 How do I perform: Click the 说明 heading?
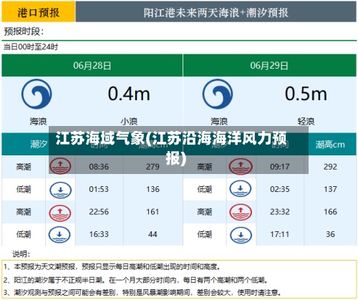coord(21,254)
